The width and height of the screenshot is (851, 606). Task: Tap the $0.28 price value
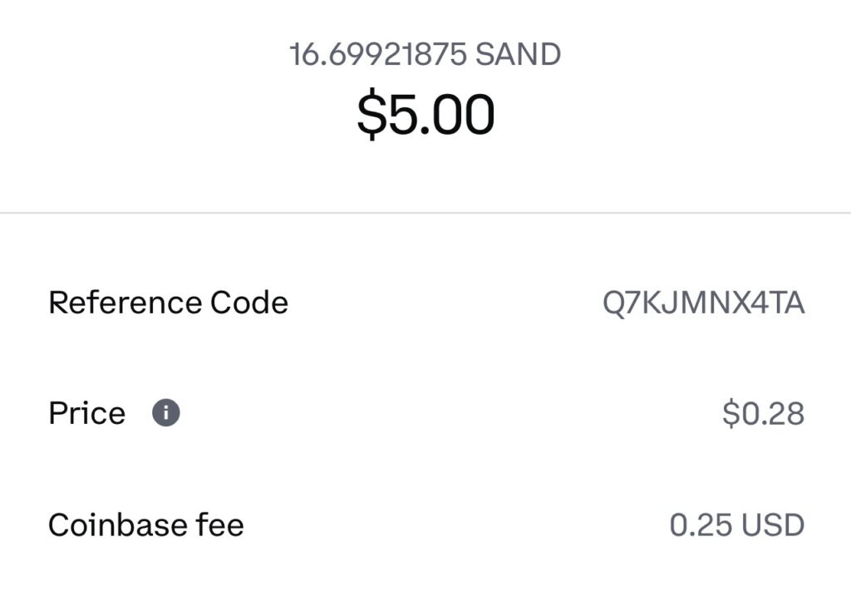[x=763, y=414]
